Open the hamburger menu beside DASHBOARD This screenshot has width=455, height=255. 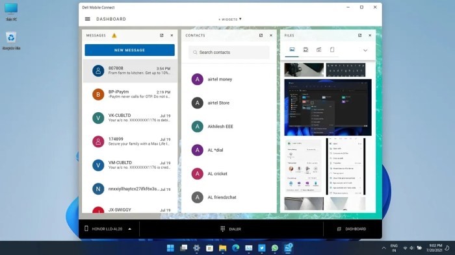[x=87, y=19]
